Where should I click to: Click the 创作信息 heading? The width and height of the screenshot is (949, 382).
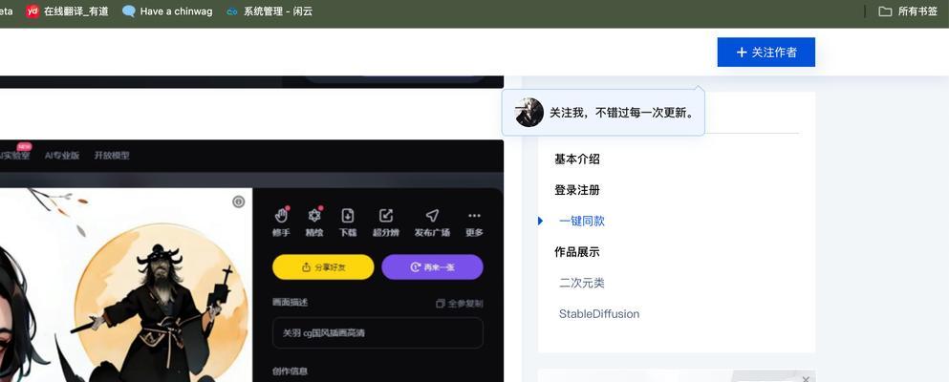[290, 371]
